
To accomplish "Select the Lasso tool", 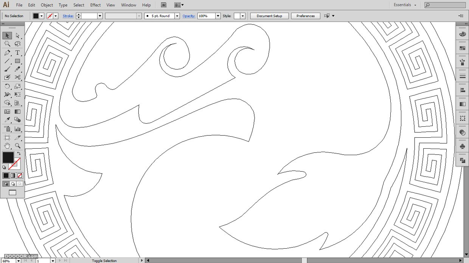I will pos(17,44).
